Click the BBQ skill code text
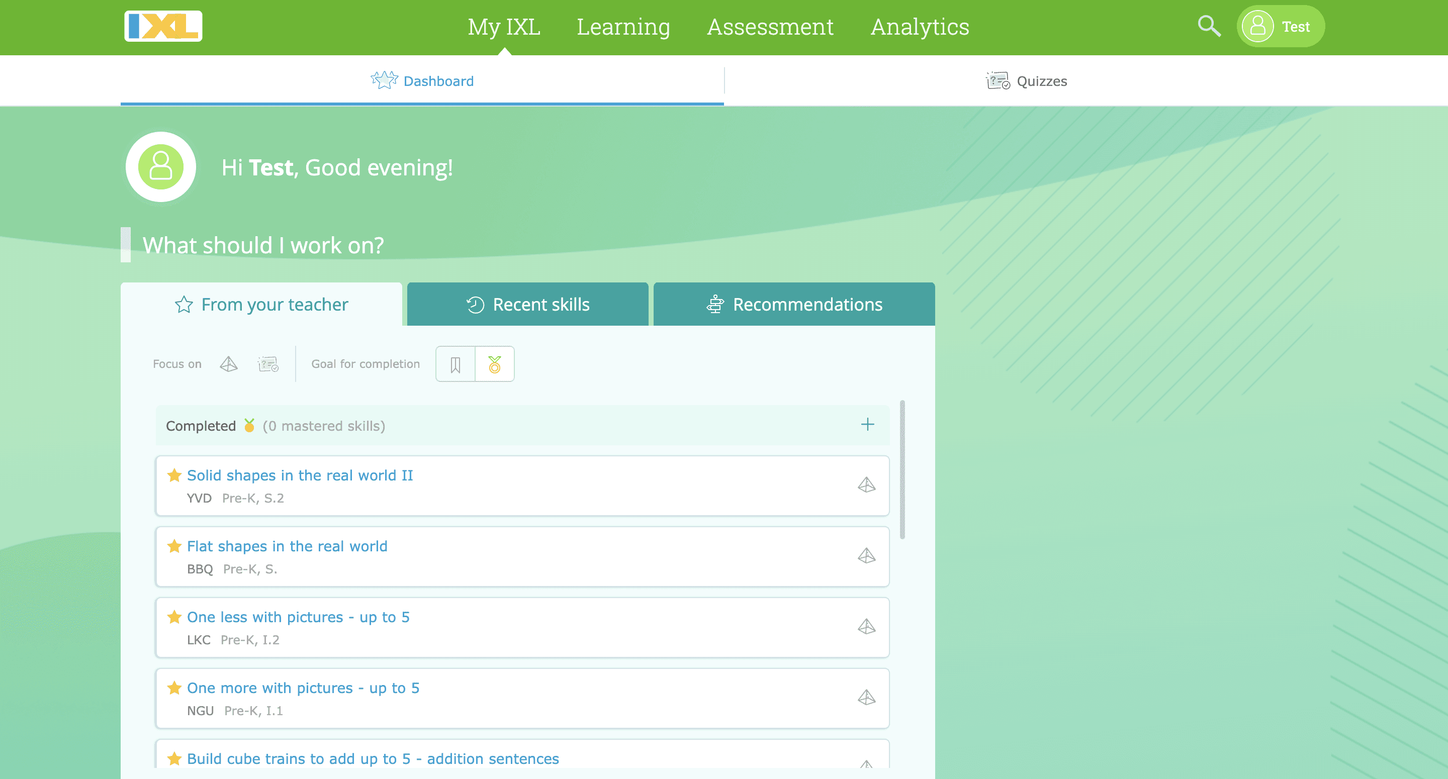This screenshot has width=1448, height=779. [x=200, y=569]
